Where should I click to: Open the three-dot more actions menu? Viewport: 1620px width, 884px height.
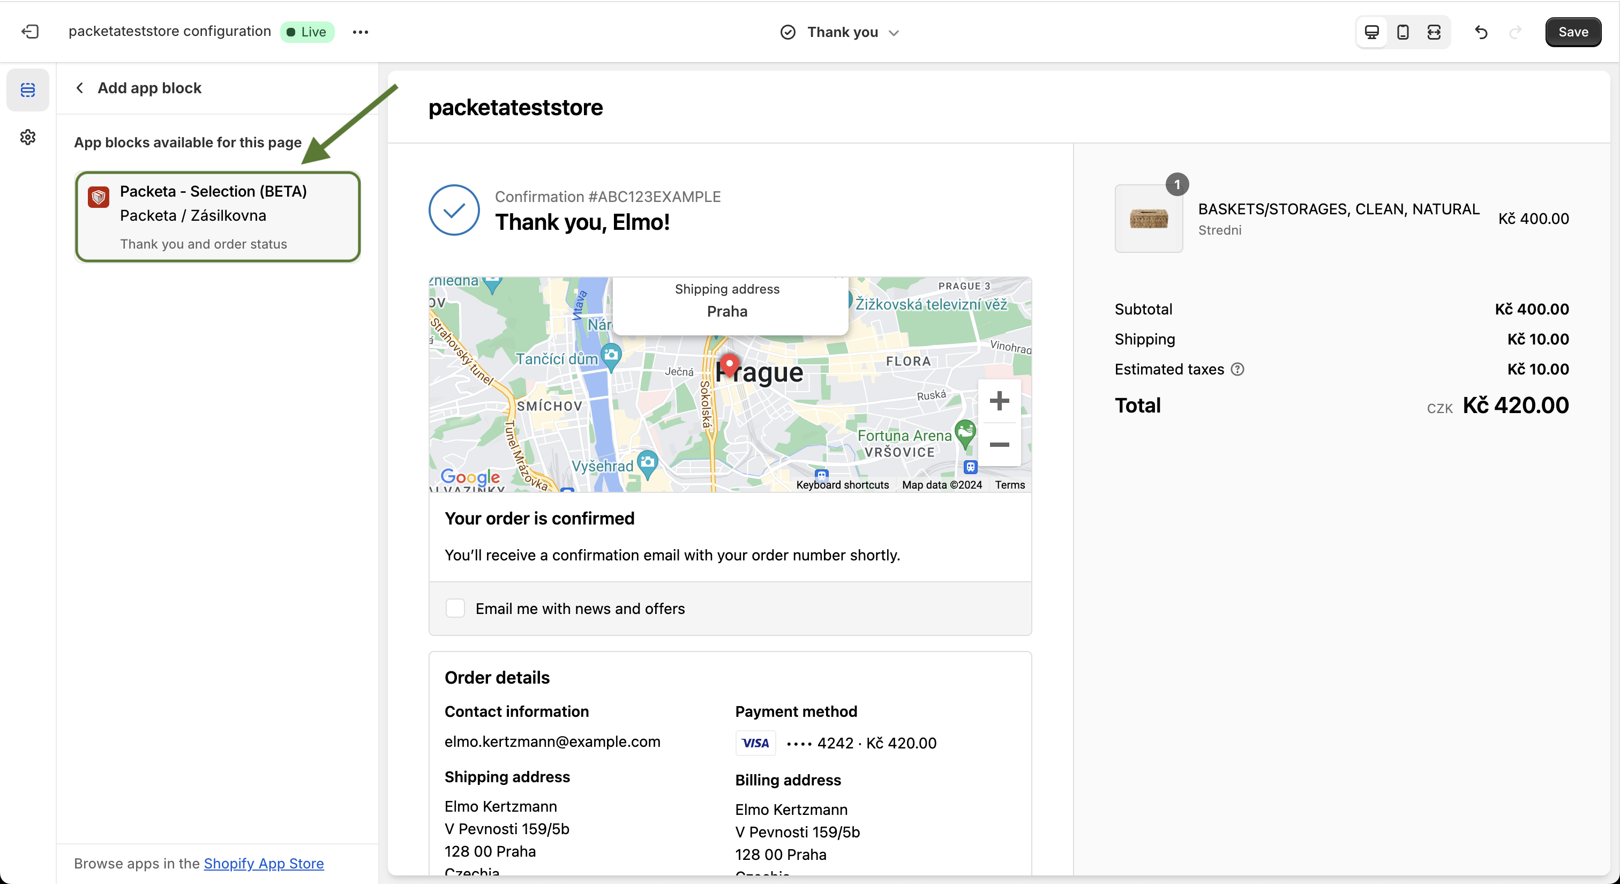click(x=361, y=32)
